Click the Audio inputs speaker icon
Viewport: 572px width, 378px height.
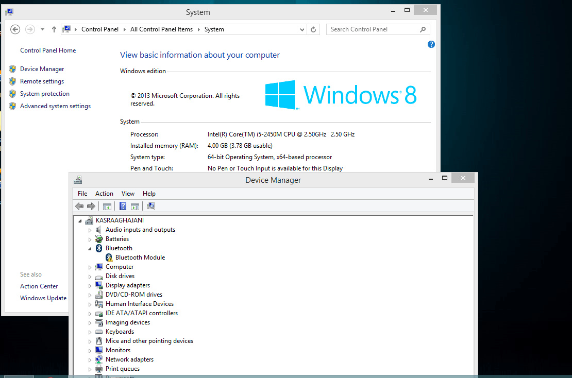(x=99, y=230)
